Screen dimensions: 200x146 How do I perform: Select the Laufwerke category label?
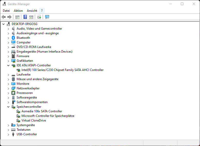click(24, 75)
